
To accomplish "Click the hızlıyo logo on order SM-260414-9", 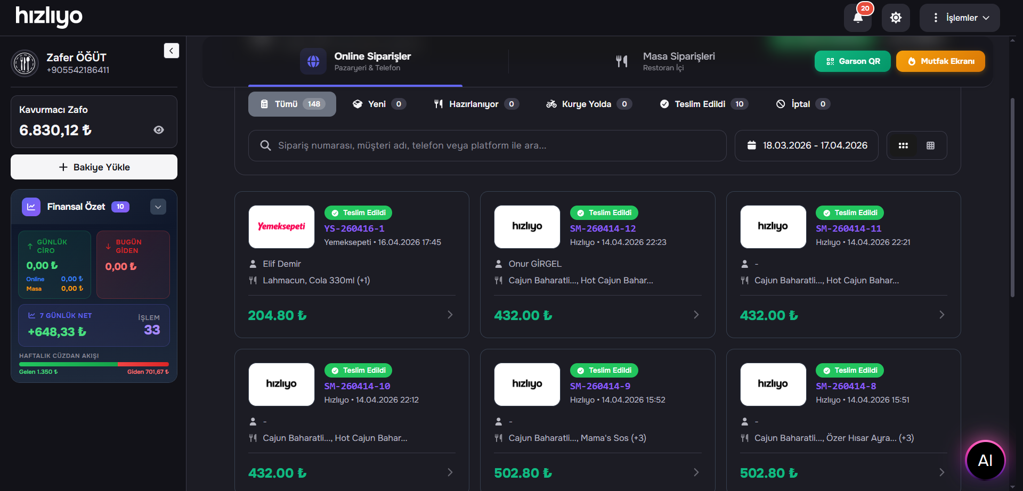I will click(527, 384).
